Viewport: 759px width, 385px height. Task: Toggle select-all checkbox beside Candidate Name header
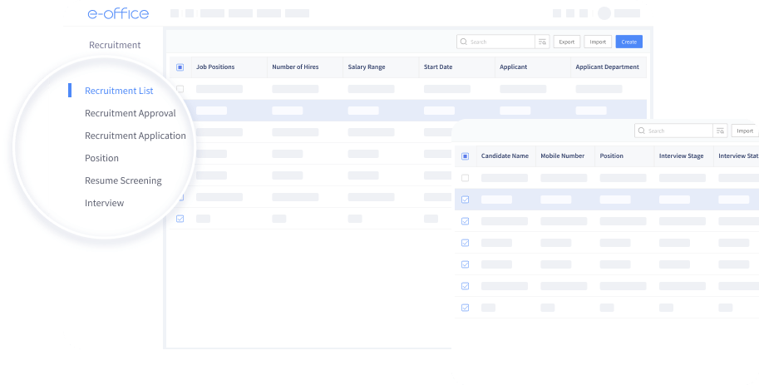[466, 156]
